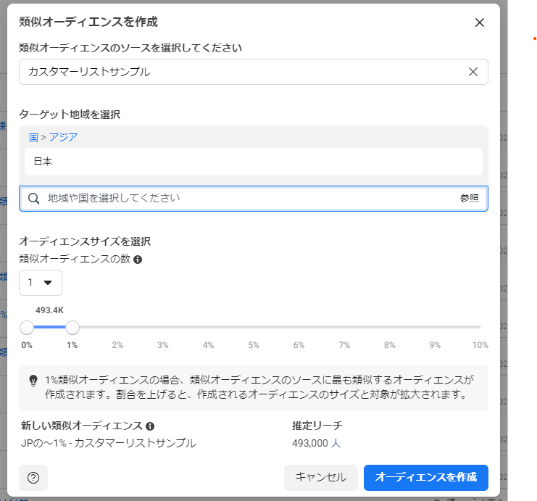Open the help question mark button

pos(33,478)
